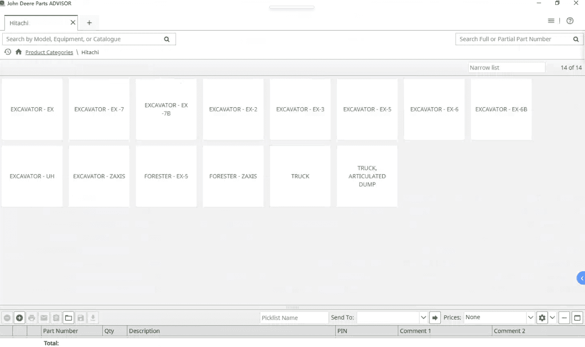Print the picklist with the printer icon
This screenshot has width=585, height=347.
tap(31, 318)
